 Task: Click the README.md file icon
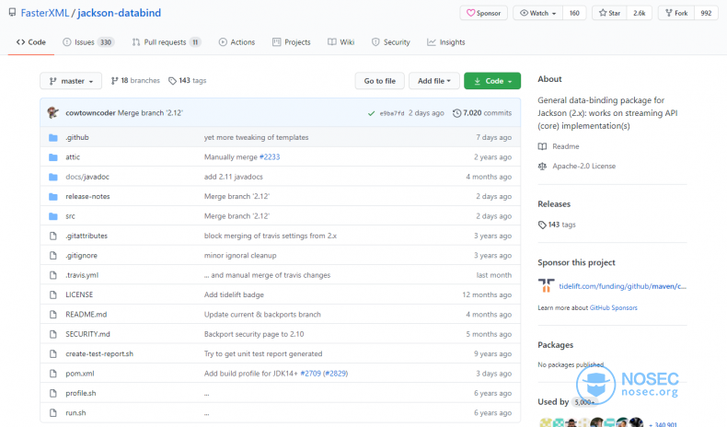tap(53, 315)
